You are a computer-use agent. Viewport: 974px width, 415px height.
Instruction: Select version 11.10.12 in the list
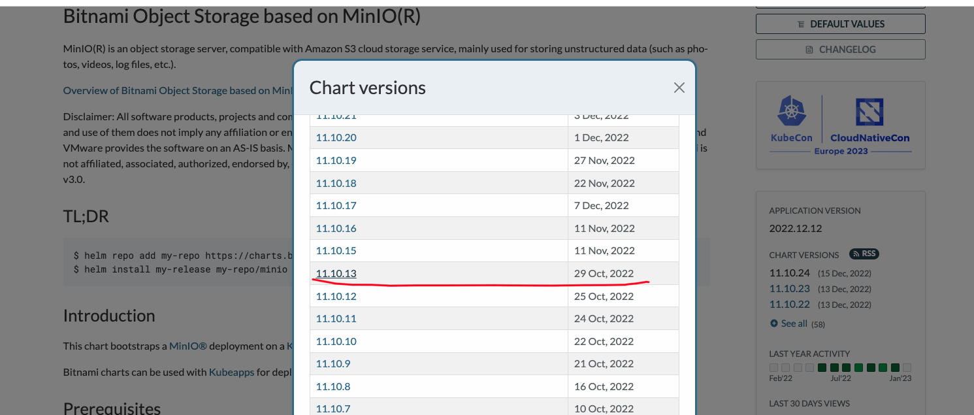[336, 297]
